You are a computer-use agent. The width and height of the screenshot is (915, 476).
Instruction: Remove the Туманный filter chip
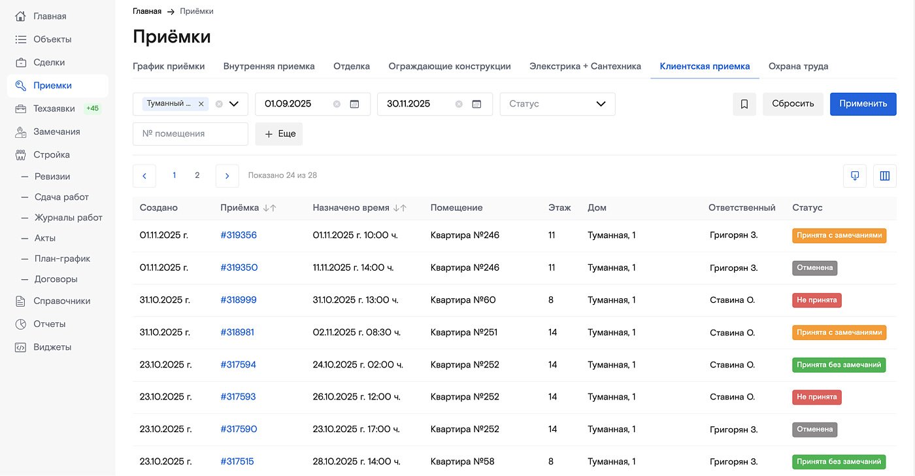(x=201, y=104)
